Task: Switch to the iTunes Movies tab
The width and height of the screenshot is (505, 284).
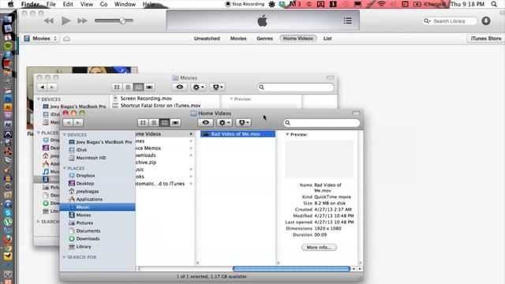Action: [238, 39]
